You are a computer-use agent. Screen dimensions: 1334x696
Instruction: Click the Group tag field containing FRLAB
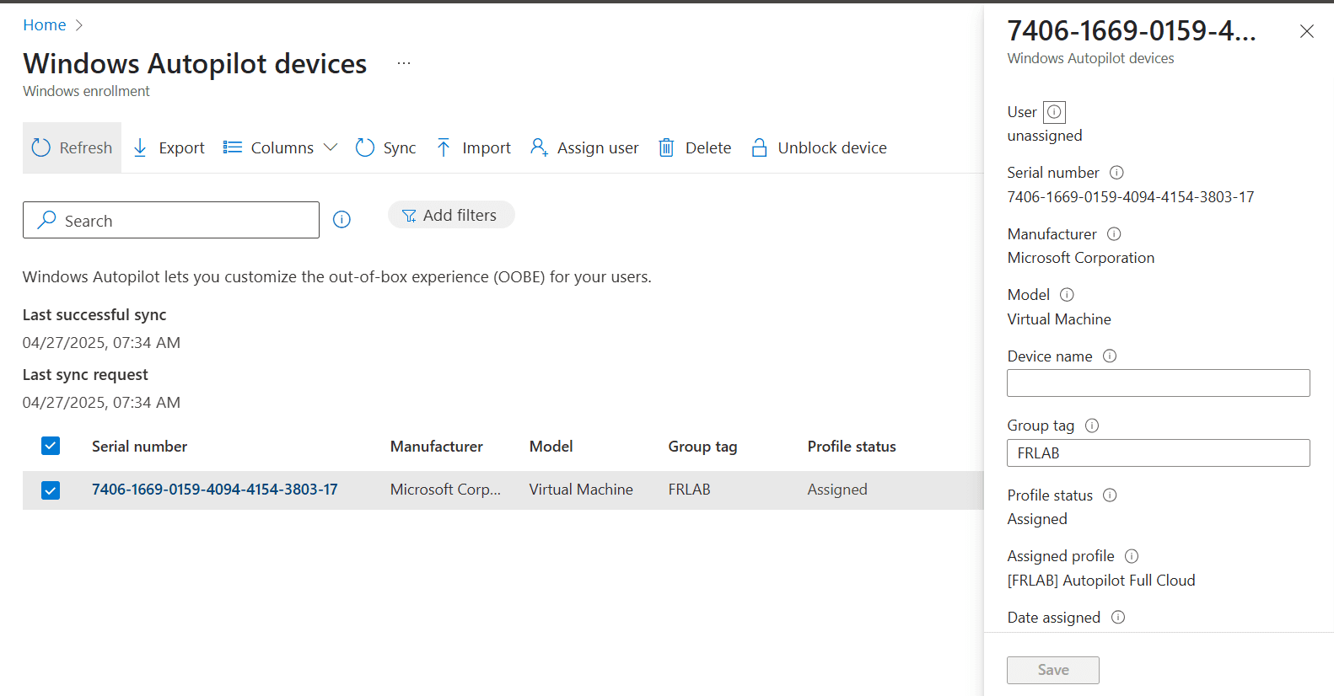(x=1158, y=452)
